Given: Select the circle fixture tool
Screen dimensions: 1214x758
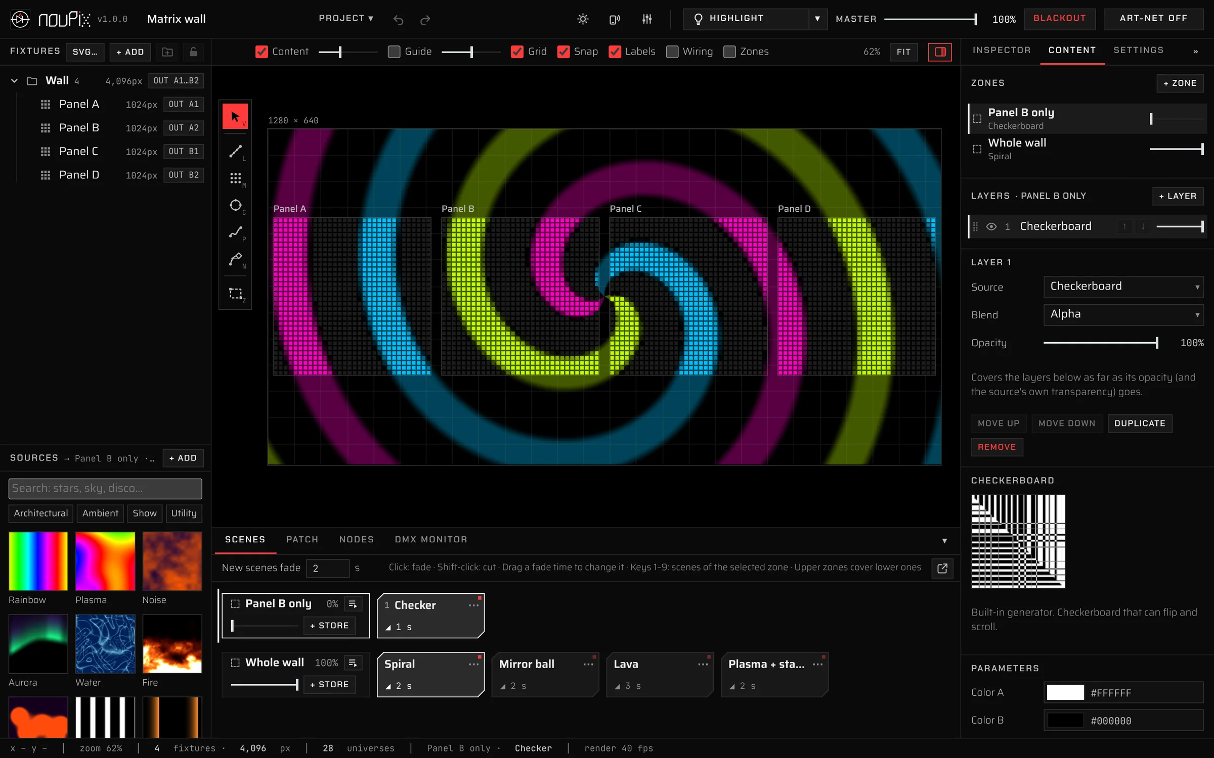Looking at the screenshot, I should click(235, 205).
